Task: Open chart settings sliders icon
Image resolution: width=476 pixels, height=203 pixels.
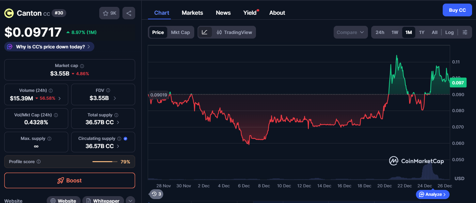Action: coord(465,32)
